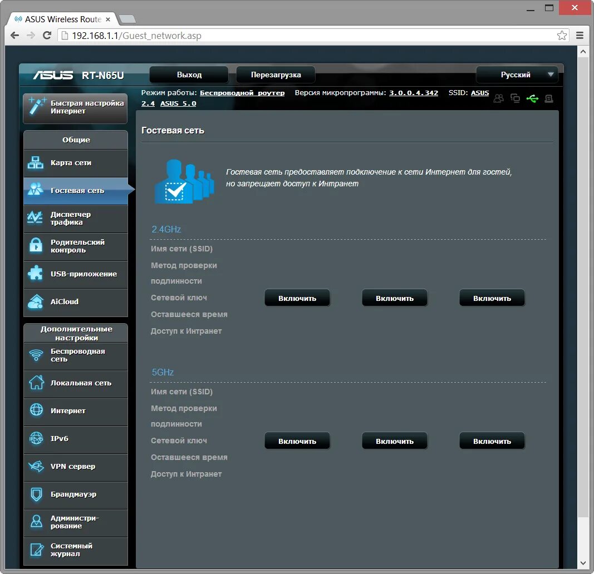This screenshot has width=594, height=574.
Task: Open the Русский language dropdown
Action: [516, 74]
